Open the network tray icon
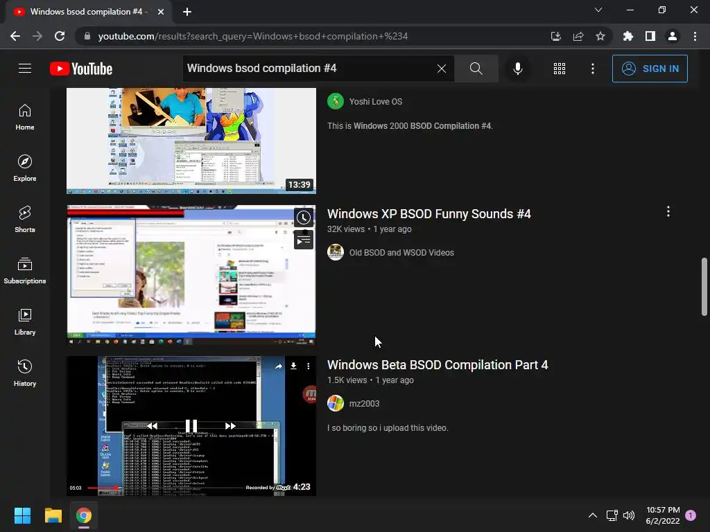 [612, 515]
